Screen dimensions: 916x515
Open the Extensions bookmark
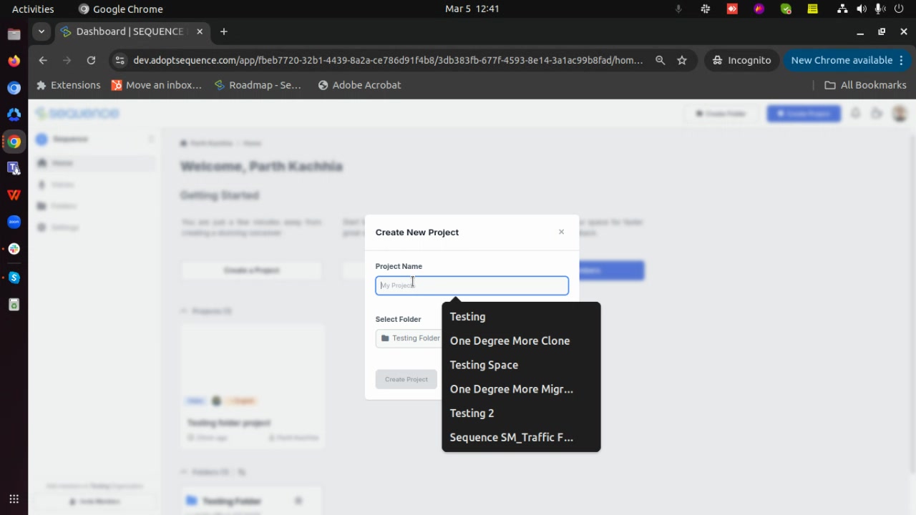point(69,85)
